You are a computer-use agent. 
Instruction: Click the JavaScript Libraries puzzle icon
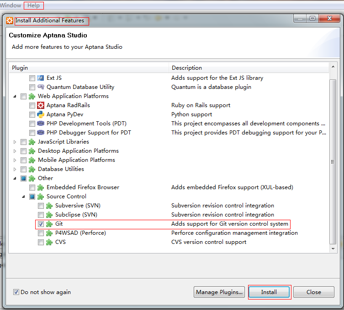click(x=32, y=142)
